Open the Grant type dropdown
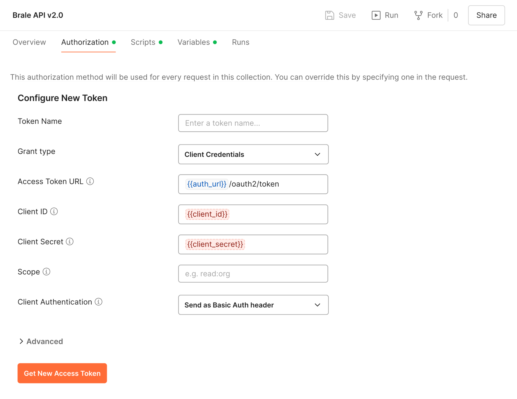Screen dimensions: 517x399 [x=253, y=154]
